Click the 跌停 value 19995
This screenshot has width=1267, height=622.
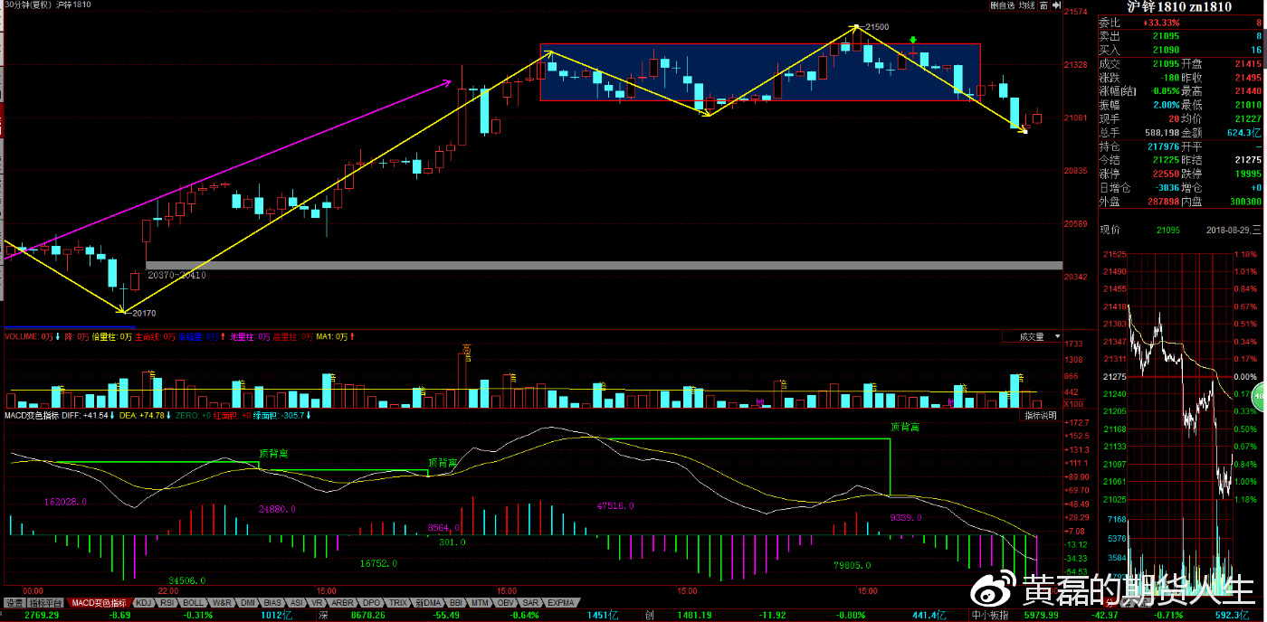1247,174
